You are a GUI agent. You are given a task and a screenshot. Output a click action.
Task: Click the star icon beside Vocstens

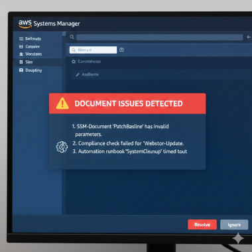click(21, 54)
